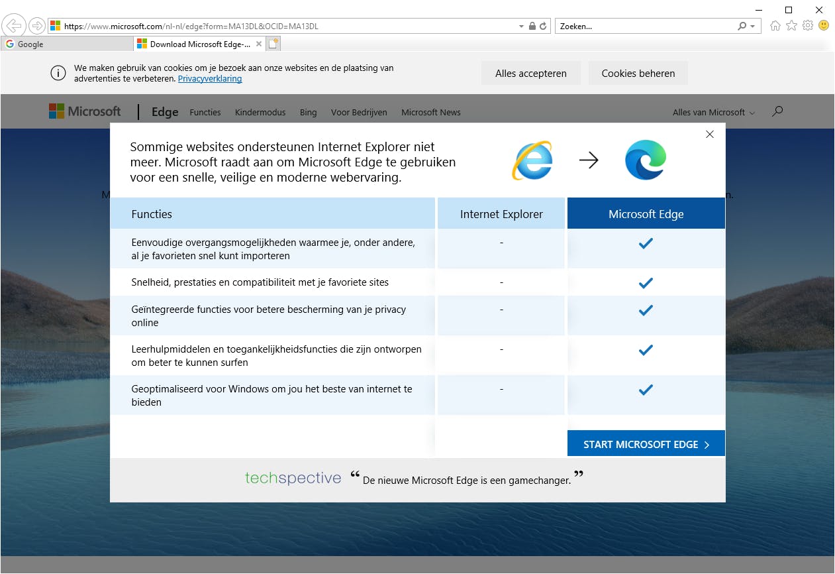This screenshot has width=835, height=574.
Task: Click the Microsoft logo in the site header
Action: click(85, 111)
